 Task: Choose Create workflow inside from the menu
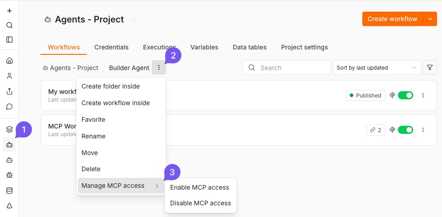pos(121,103)
